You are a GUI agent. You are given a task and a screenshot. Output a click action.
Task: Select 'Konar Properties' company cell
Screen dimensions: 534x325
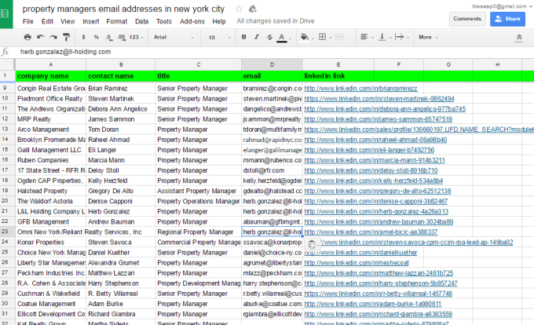pyautogui.click(x=51, y=243)
